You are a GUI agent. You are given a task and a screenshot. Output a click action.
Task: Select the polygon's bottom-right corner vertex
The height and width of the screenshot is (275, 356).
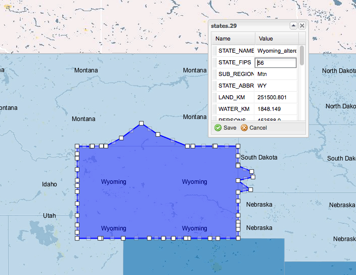click(238, 238)
